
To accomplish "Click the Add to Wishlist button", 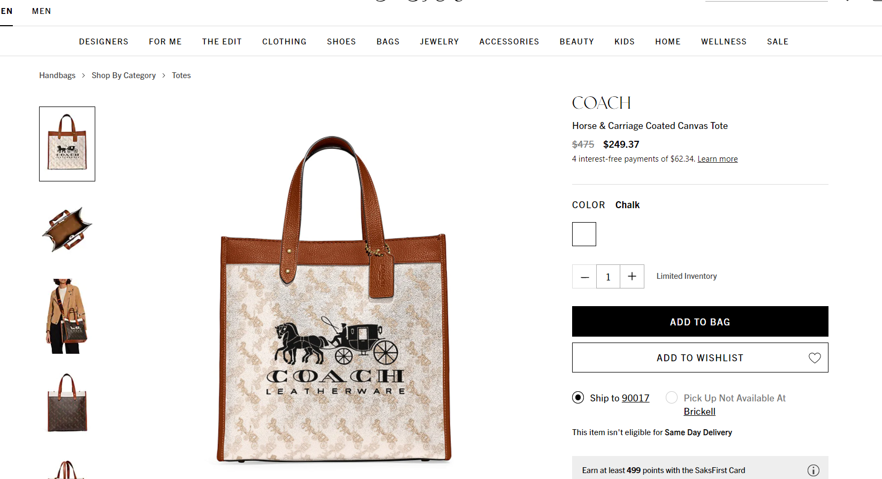I will [x=700, y=358].
